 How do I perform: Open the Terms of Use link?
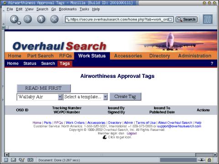pos(146,123)
